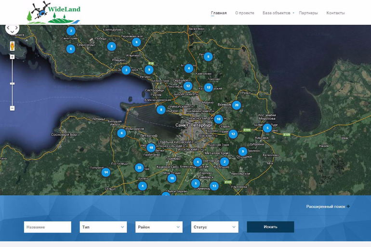Open cluster marker 20 near Всеволожск
This screenshot has width=371, height=247.
237,105
